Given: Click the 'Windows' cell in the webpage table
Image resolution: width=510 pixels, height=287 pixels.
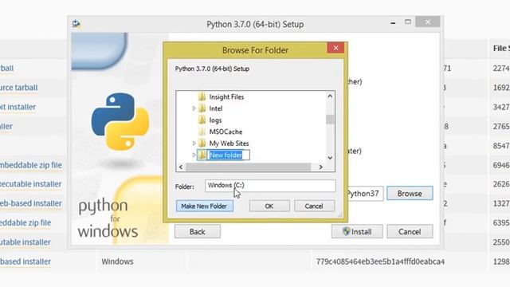Looking at the screenshot, I should (x=117, y=261).
